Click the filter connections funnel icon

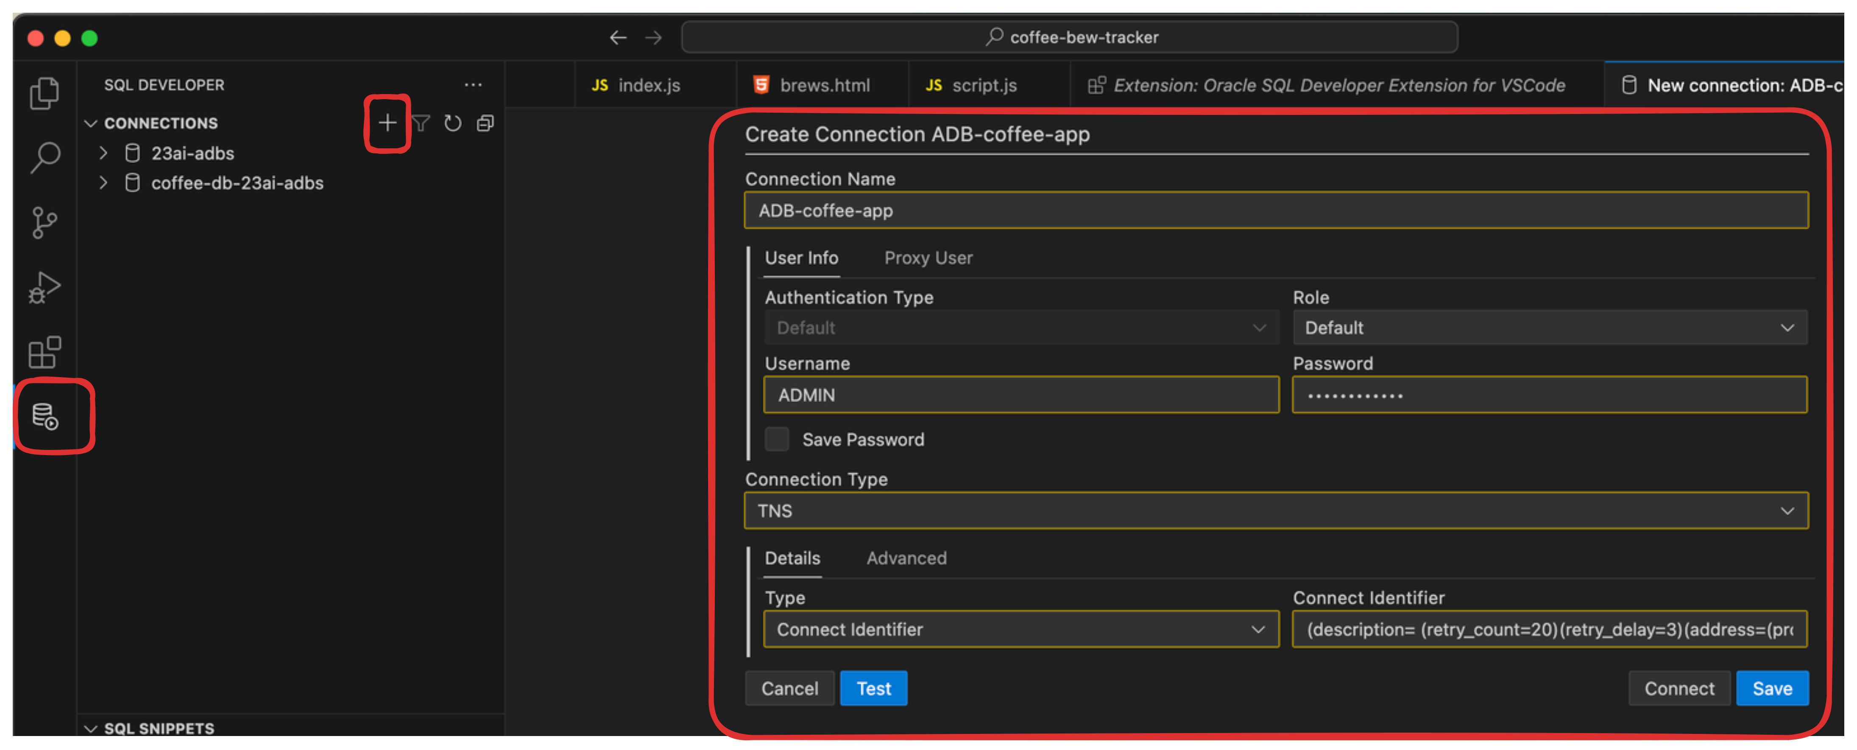click(420, 123)
